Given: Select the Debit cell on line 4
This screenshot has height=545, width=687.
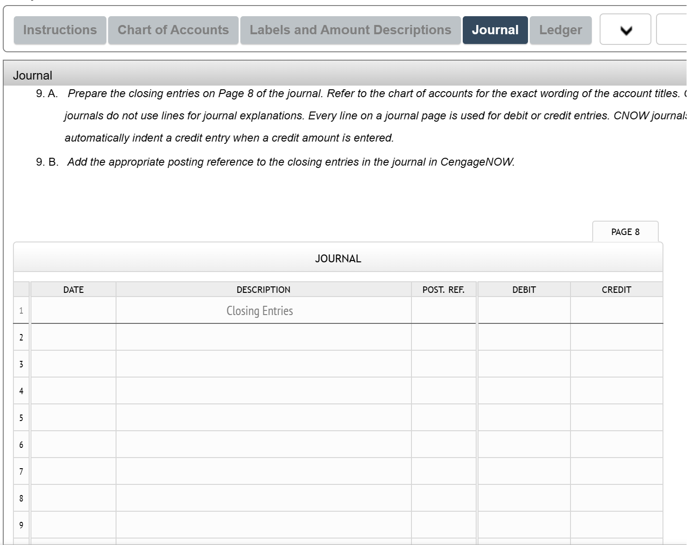Looking at the screenshot, I should (x=524, y=390).
